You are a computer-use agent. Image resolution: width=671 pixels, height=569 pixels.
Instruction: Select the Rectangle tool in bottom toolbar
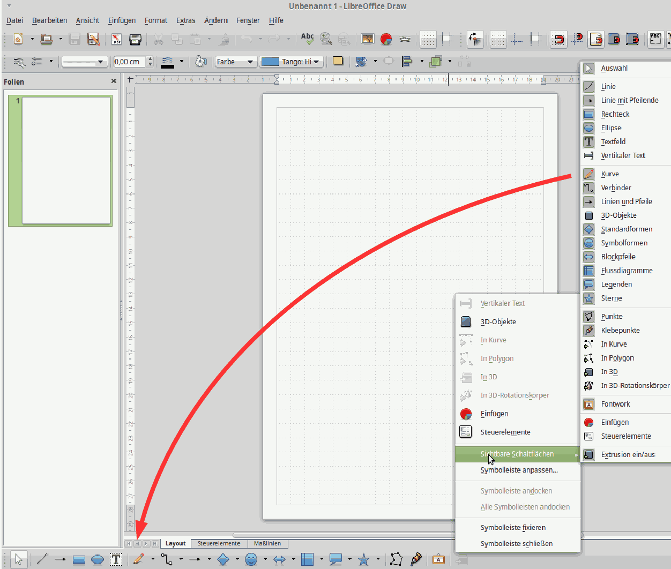tap(79, 560)
